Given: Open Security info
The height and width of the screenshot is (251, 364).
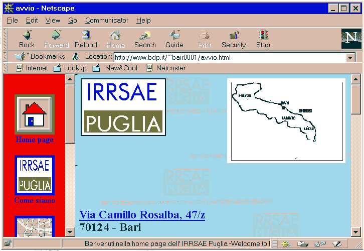Looking at the screenshot, I should click(x=234, y=39).
